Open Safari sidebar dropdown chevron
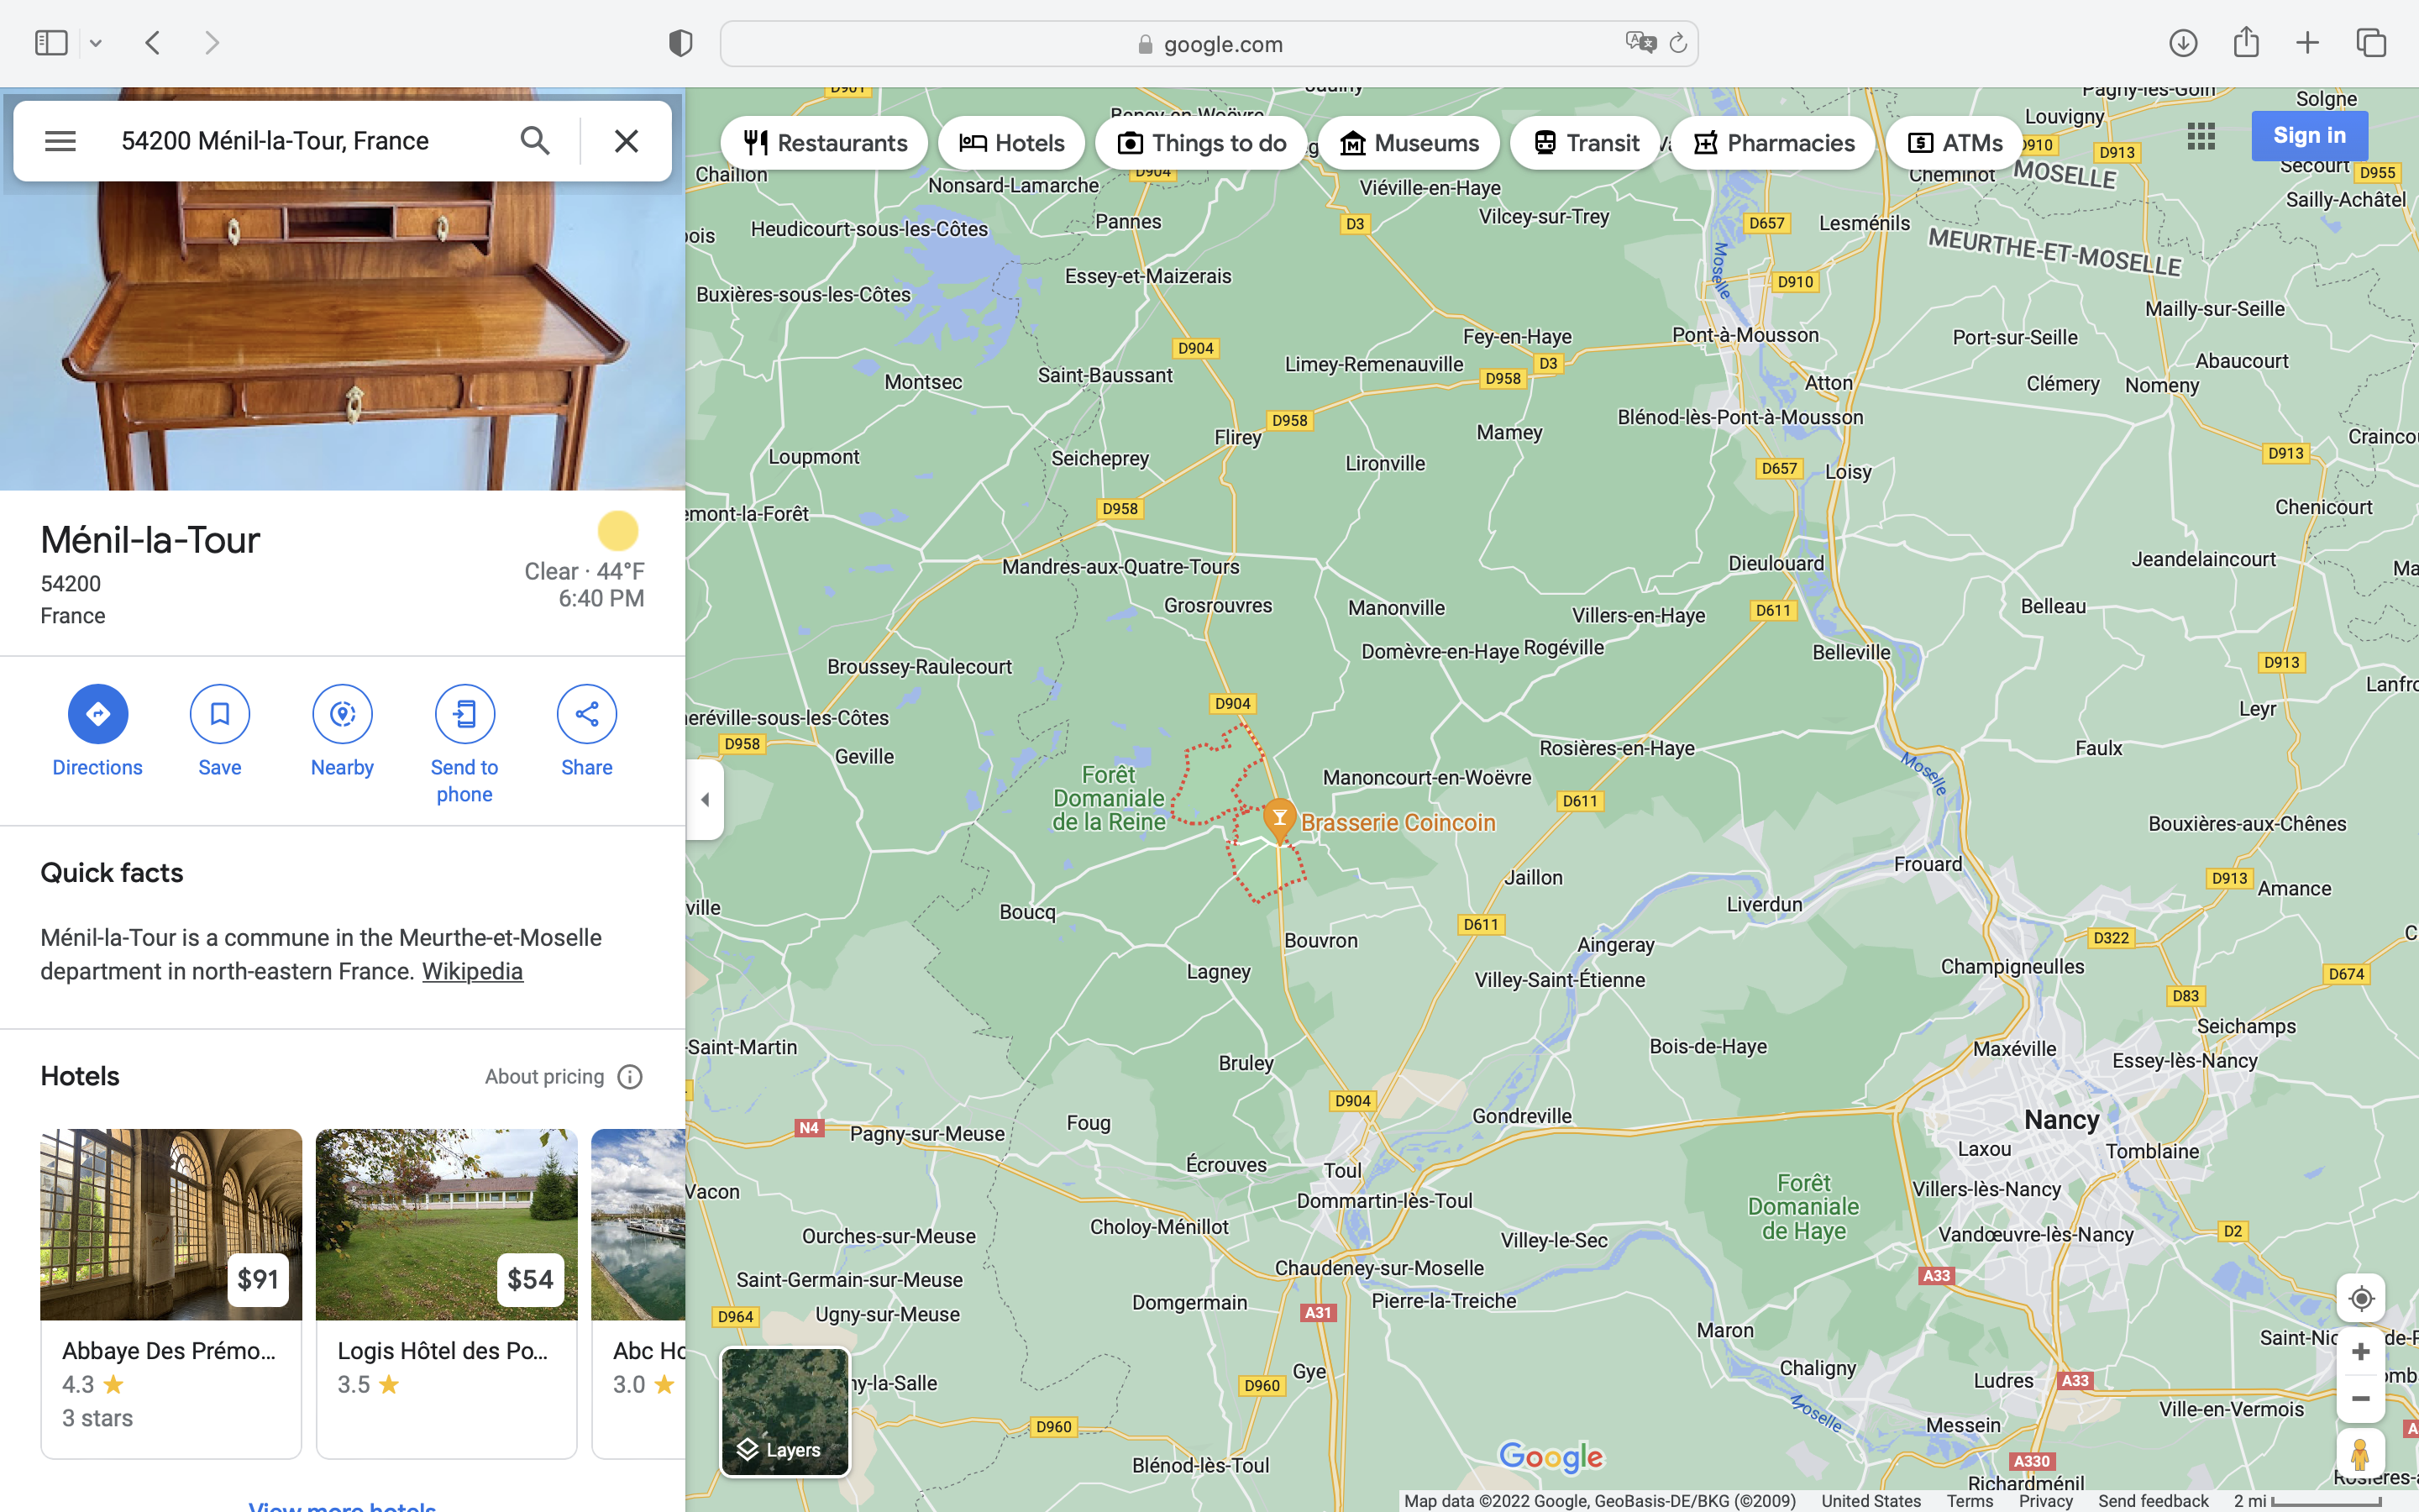2419x1512 pixels. pyautogui.click(x=96, y=43)
